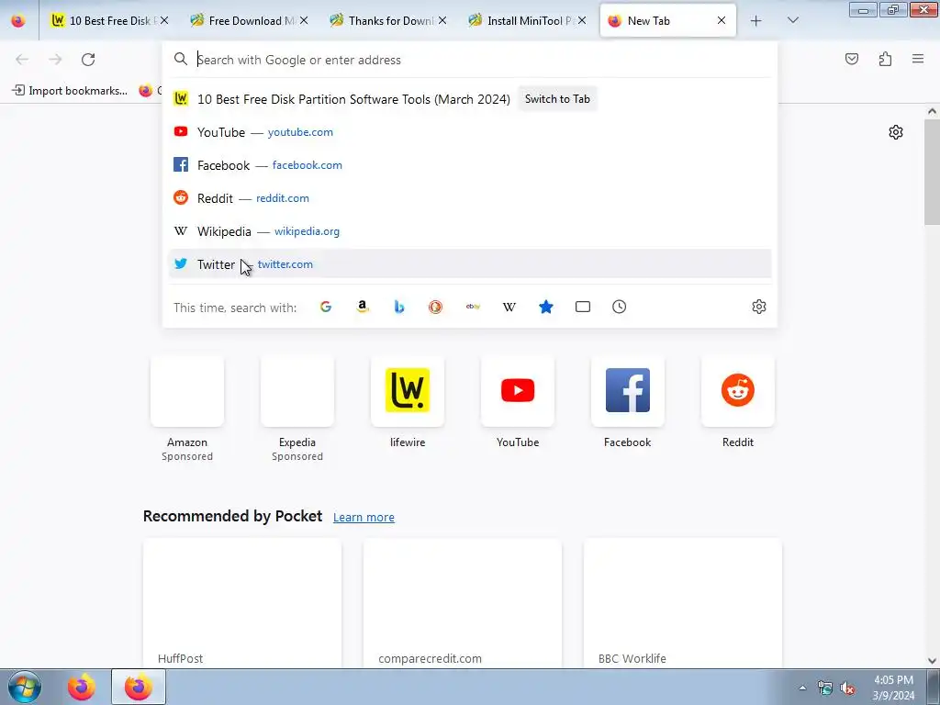The width and height of the screenshot is (940, 705).
Task: Open HuffPost Pocket story card
Action: tap(242, 604)
